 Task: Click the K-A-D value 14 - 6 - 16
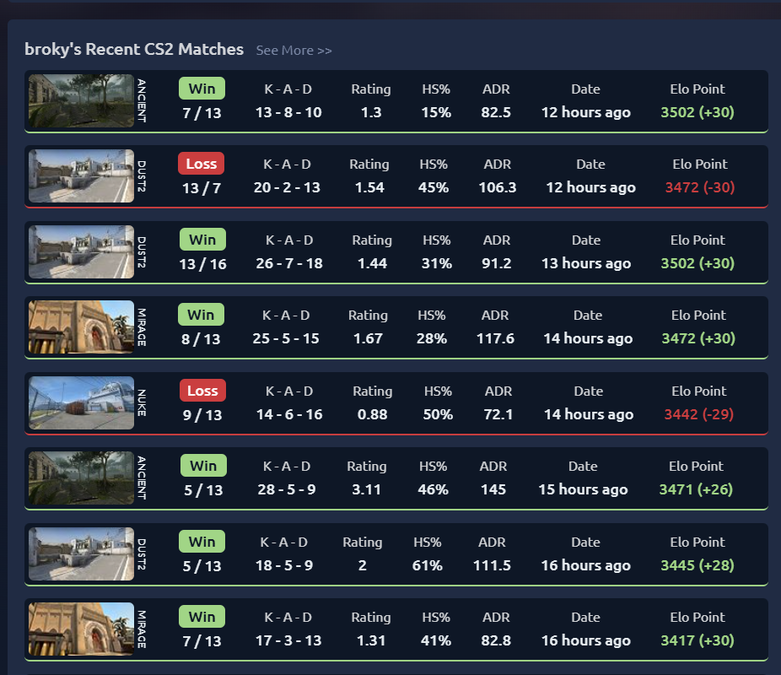pos(289,414)
